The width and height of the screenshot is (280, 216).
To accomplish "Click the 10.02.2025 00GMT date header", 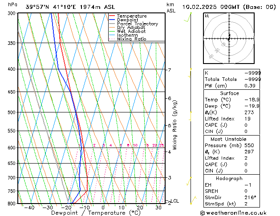I will click(229, 7).
